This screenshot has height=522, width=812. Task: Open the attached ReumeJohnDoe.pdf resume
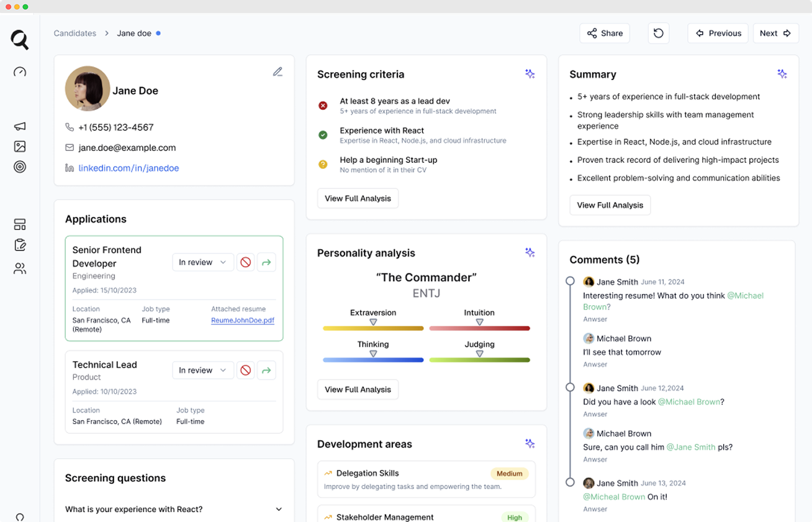click(242, 321)
